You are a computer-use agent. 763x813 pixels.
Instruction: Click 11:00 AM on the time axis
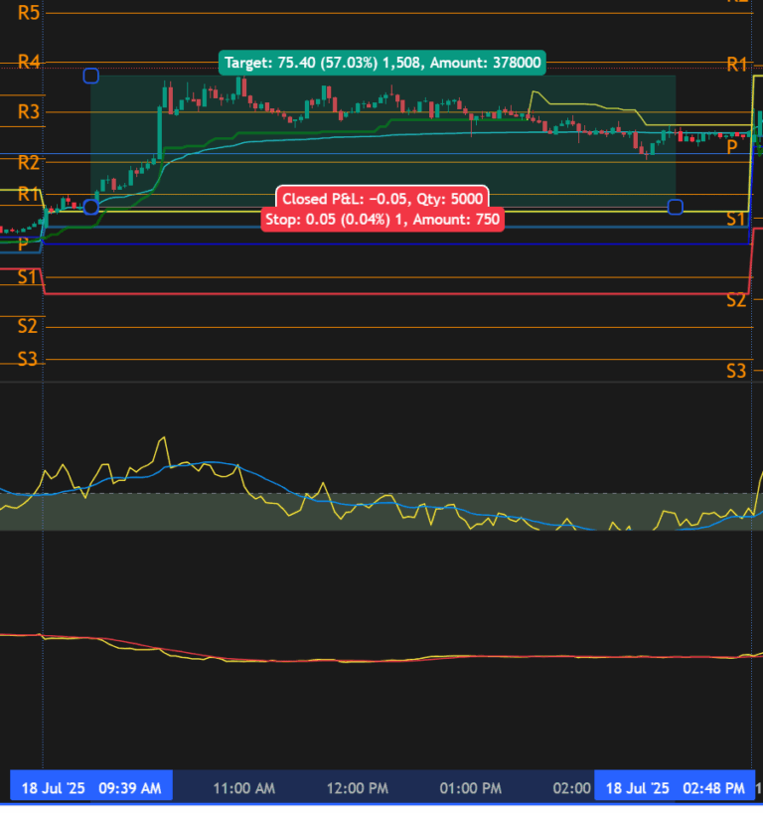(244, 787)
